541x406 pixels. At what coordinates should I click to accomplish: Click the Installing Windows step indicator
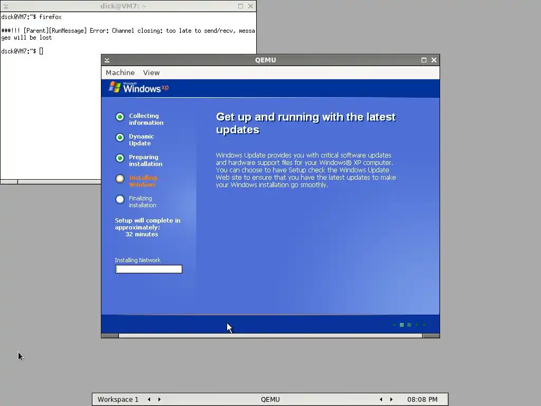tap(120, 179)
